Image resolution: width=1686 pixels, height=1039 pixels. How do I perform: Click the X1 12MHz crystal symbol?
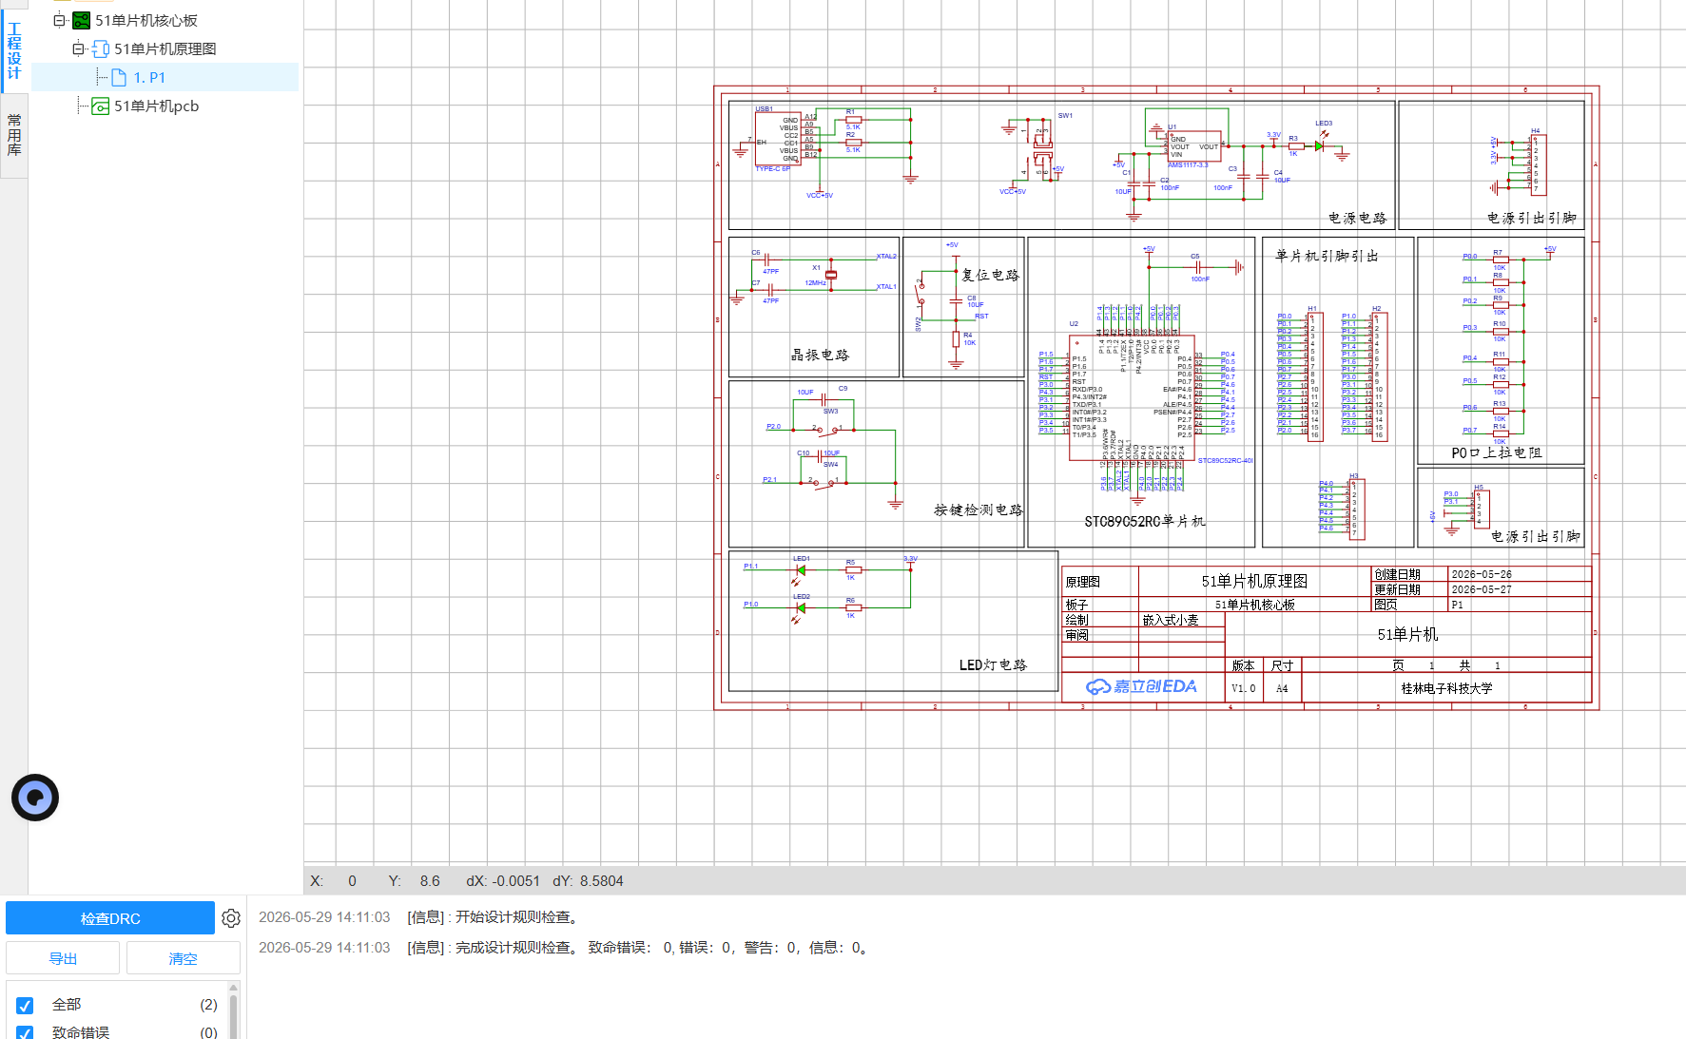pos(831,275)
